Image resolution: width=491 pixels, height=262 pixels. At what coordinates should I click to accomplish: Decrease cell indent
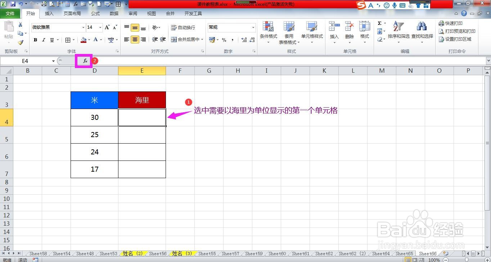point(155,40)
